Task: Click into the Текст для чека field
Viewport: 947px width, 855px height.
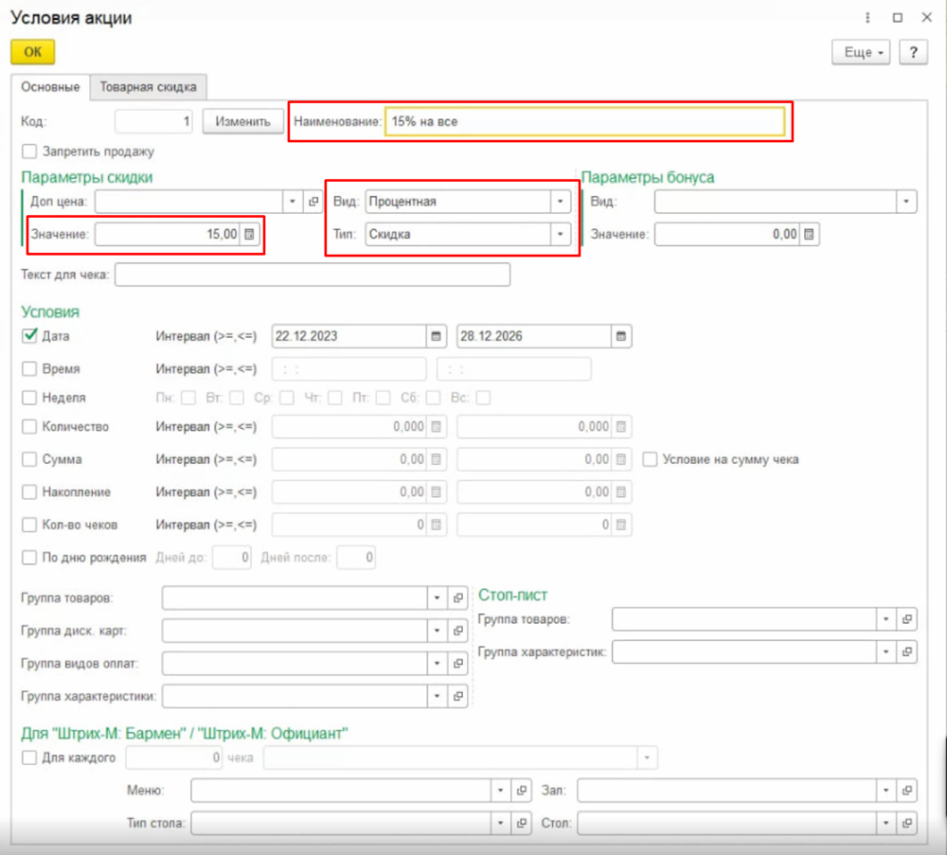Action: pos(313,276)
